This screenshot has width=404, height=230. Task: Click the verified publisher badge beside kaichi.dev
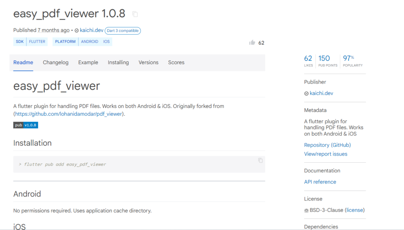(x=75, y=30)
